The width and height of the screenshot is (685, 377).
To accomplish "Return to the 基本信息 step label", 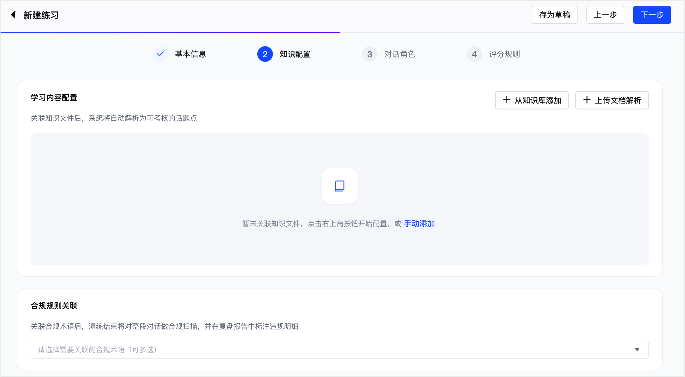I will pyautogui.click(x=190, y=54).
